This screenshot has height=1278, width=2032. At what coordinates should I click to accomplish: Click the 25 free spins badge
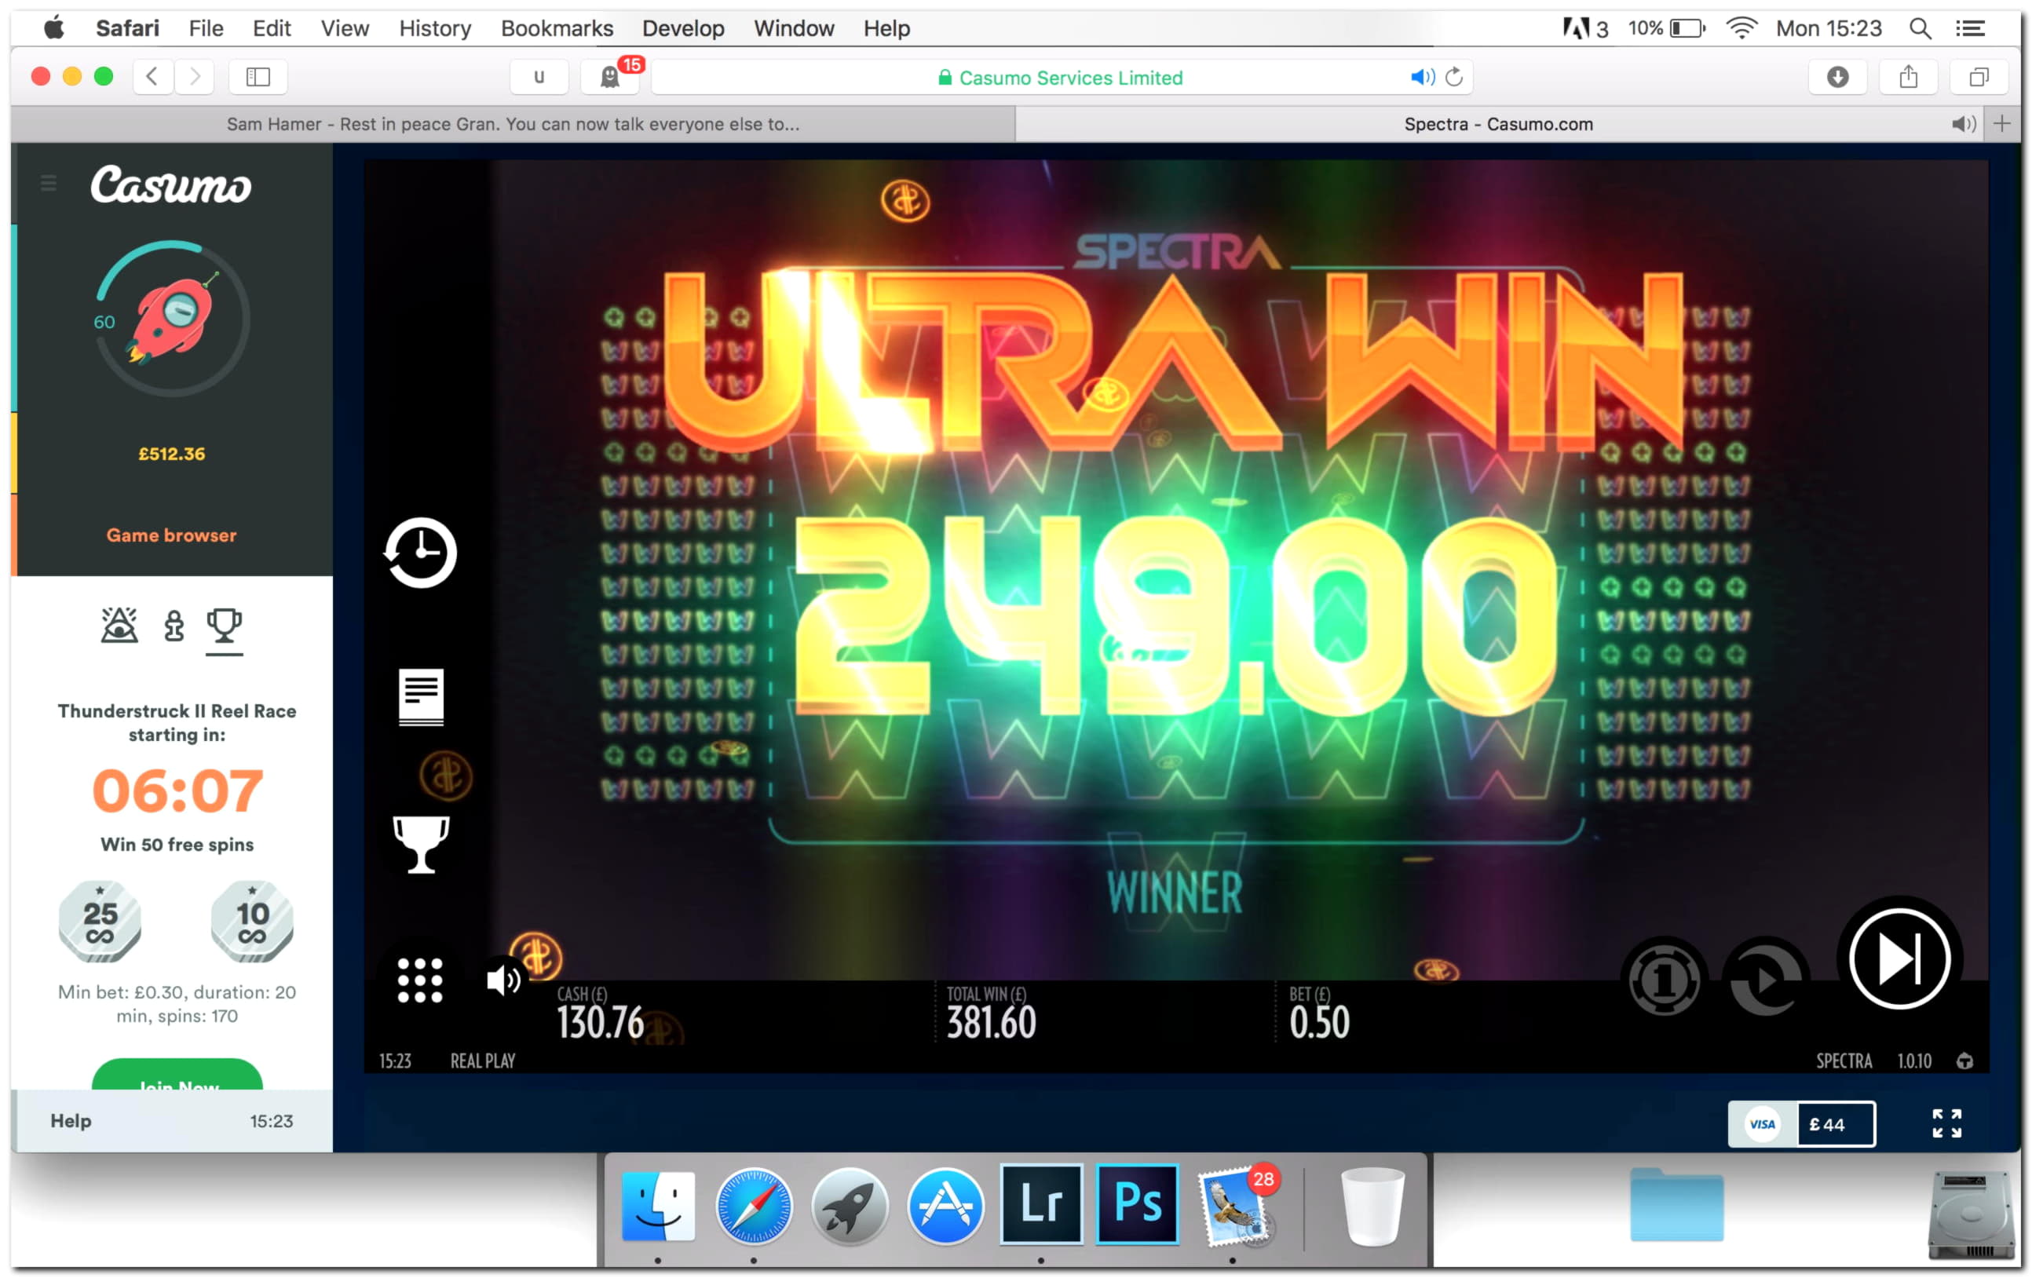[x=100, y=920]
